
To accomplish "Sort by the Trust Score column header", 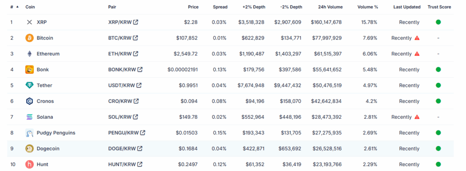I will [439, 7].
